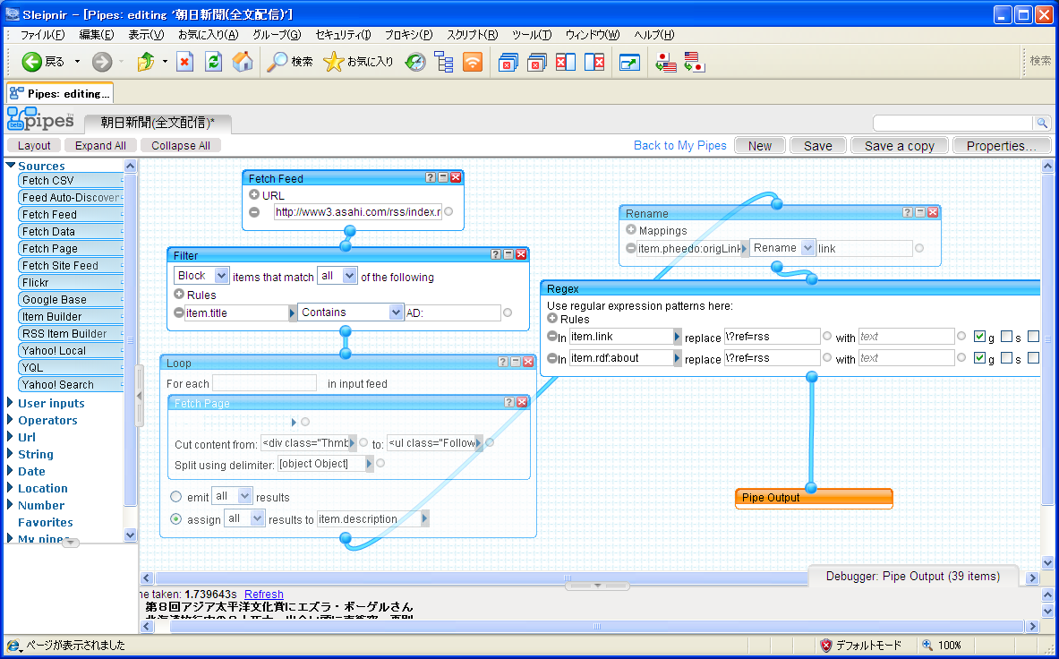Minimize the Rename module
The image size is (1059, 659).
920,213
